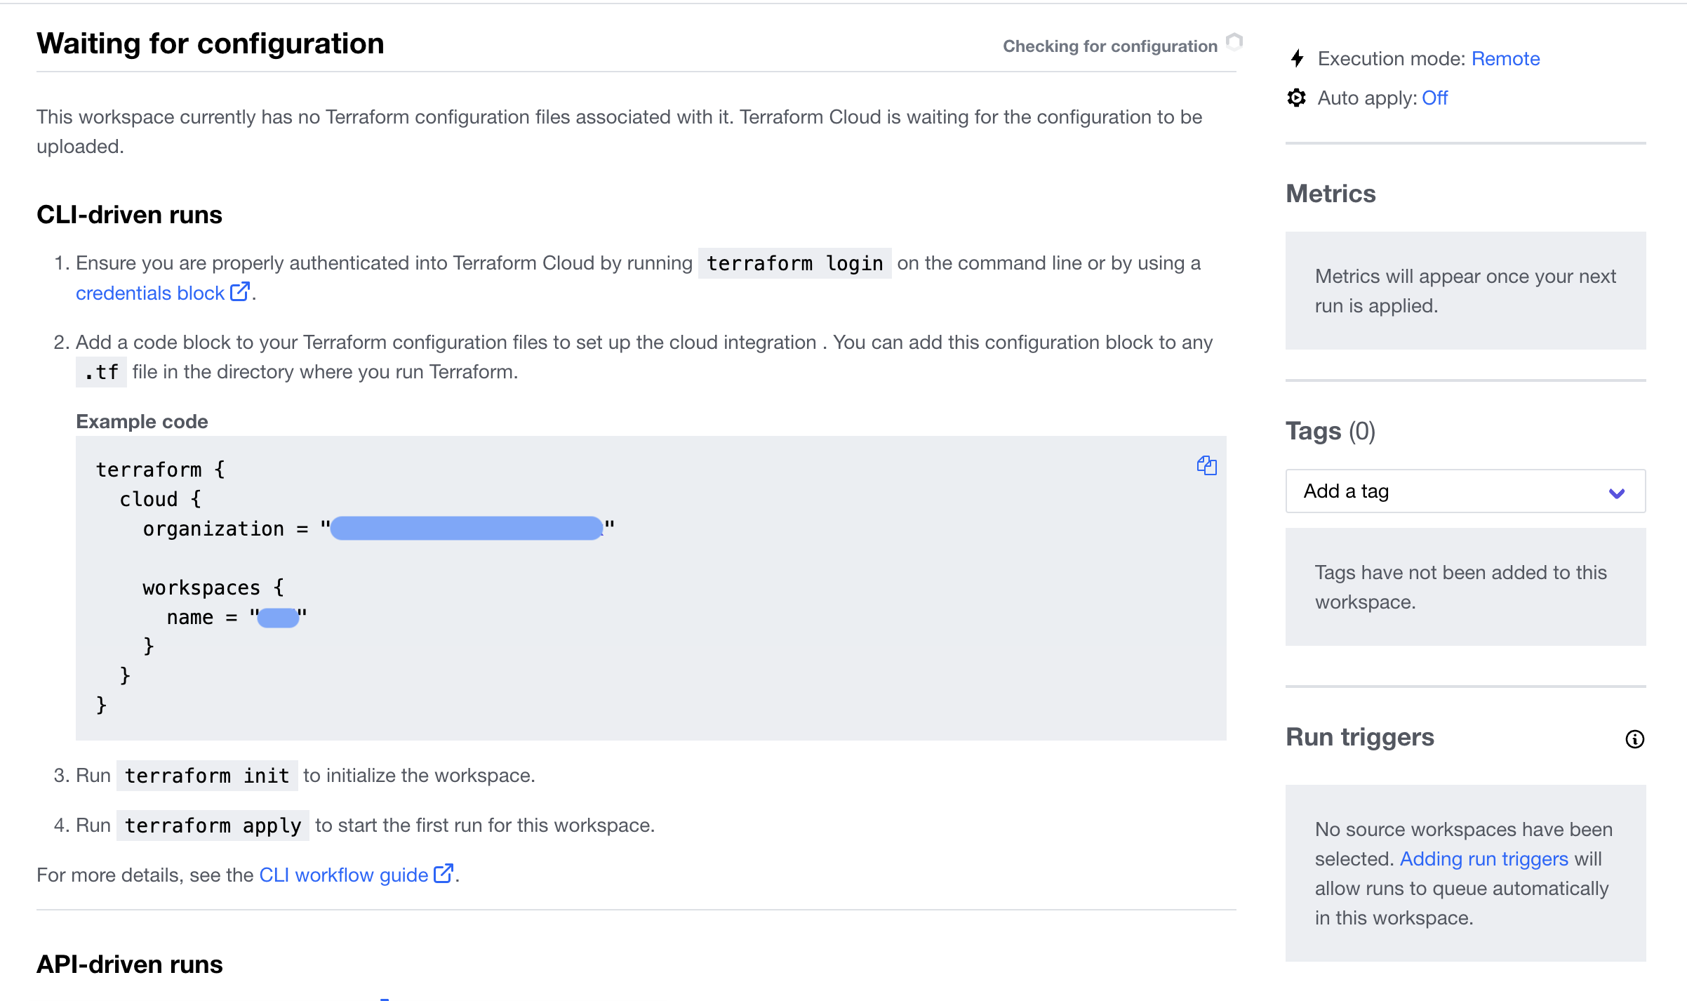The width and height of the screenshot is (1687, 1001).
Task: Click the 'Example code' label
Action: (x=142, y=421)
